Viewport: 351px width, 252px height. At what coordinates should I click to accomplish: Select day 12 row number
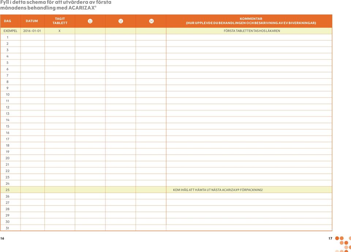tap(8, 107)
